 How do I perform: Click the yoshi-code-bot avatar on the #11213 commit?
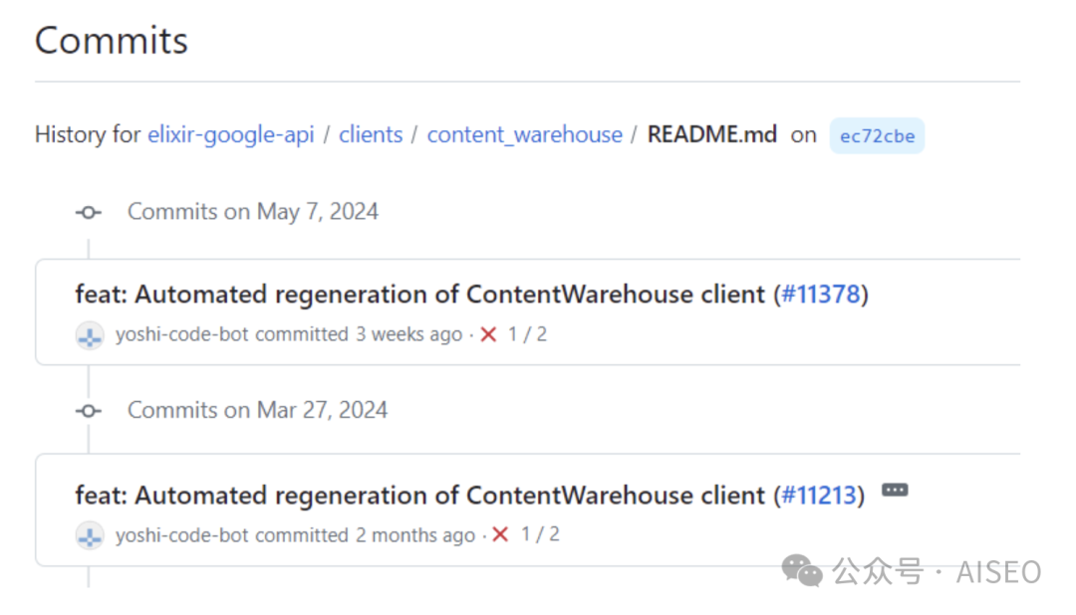tap(90, 535)
